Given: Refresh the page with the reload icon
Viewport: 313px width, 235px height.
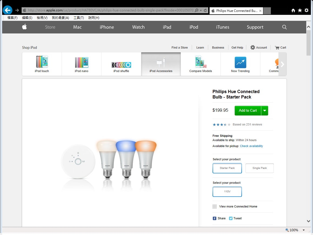Looking at the screenshot, I should pyautogui.click(x=205, y=10).
